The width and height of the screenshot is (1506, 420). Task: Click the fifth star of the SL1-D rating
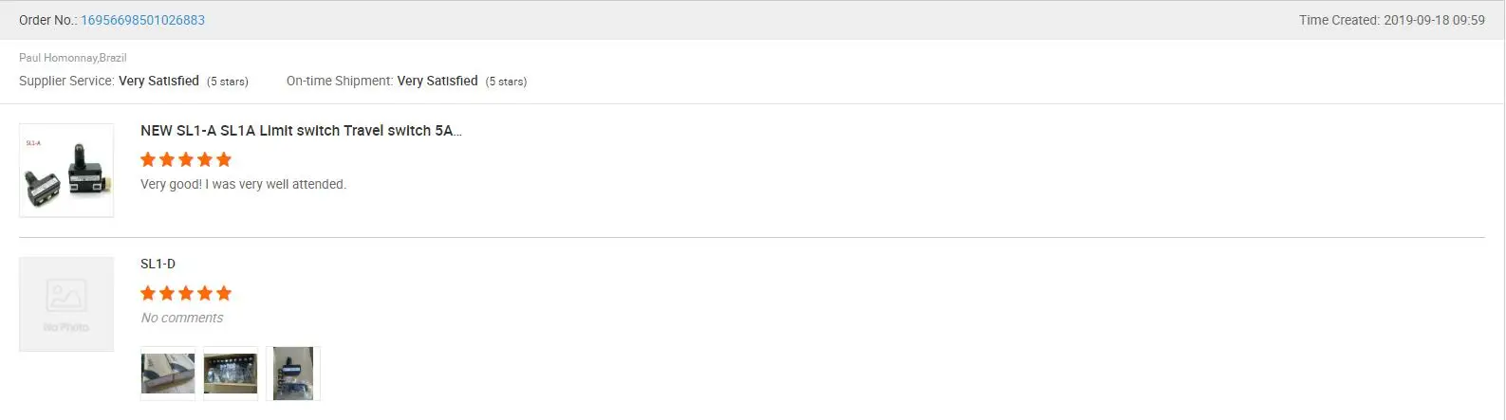(x=224, y=293)
